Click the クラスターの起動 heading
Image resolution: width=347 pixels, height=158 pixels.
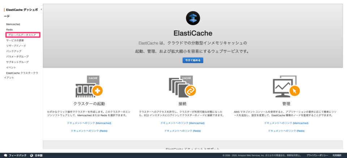click(x=89, y=104)
